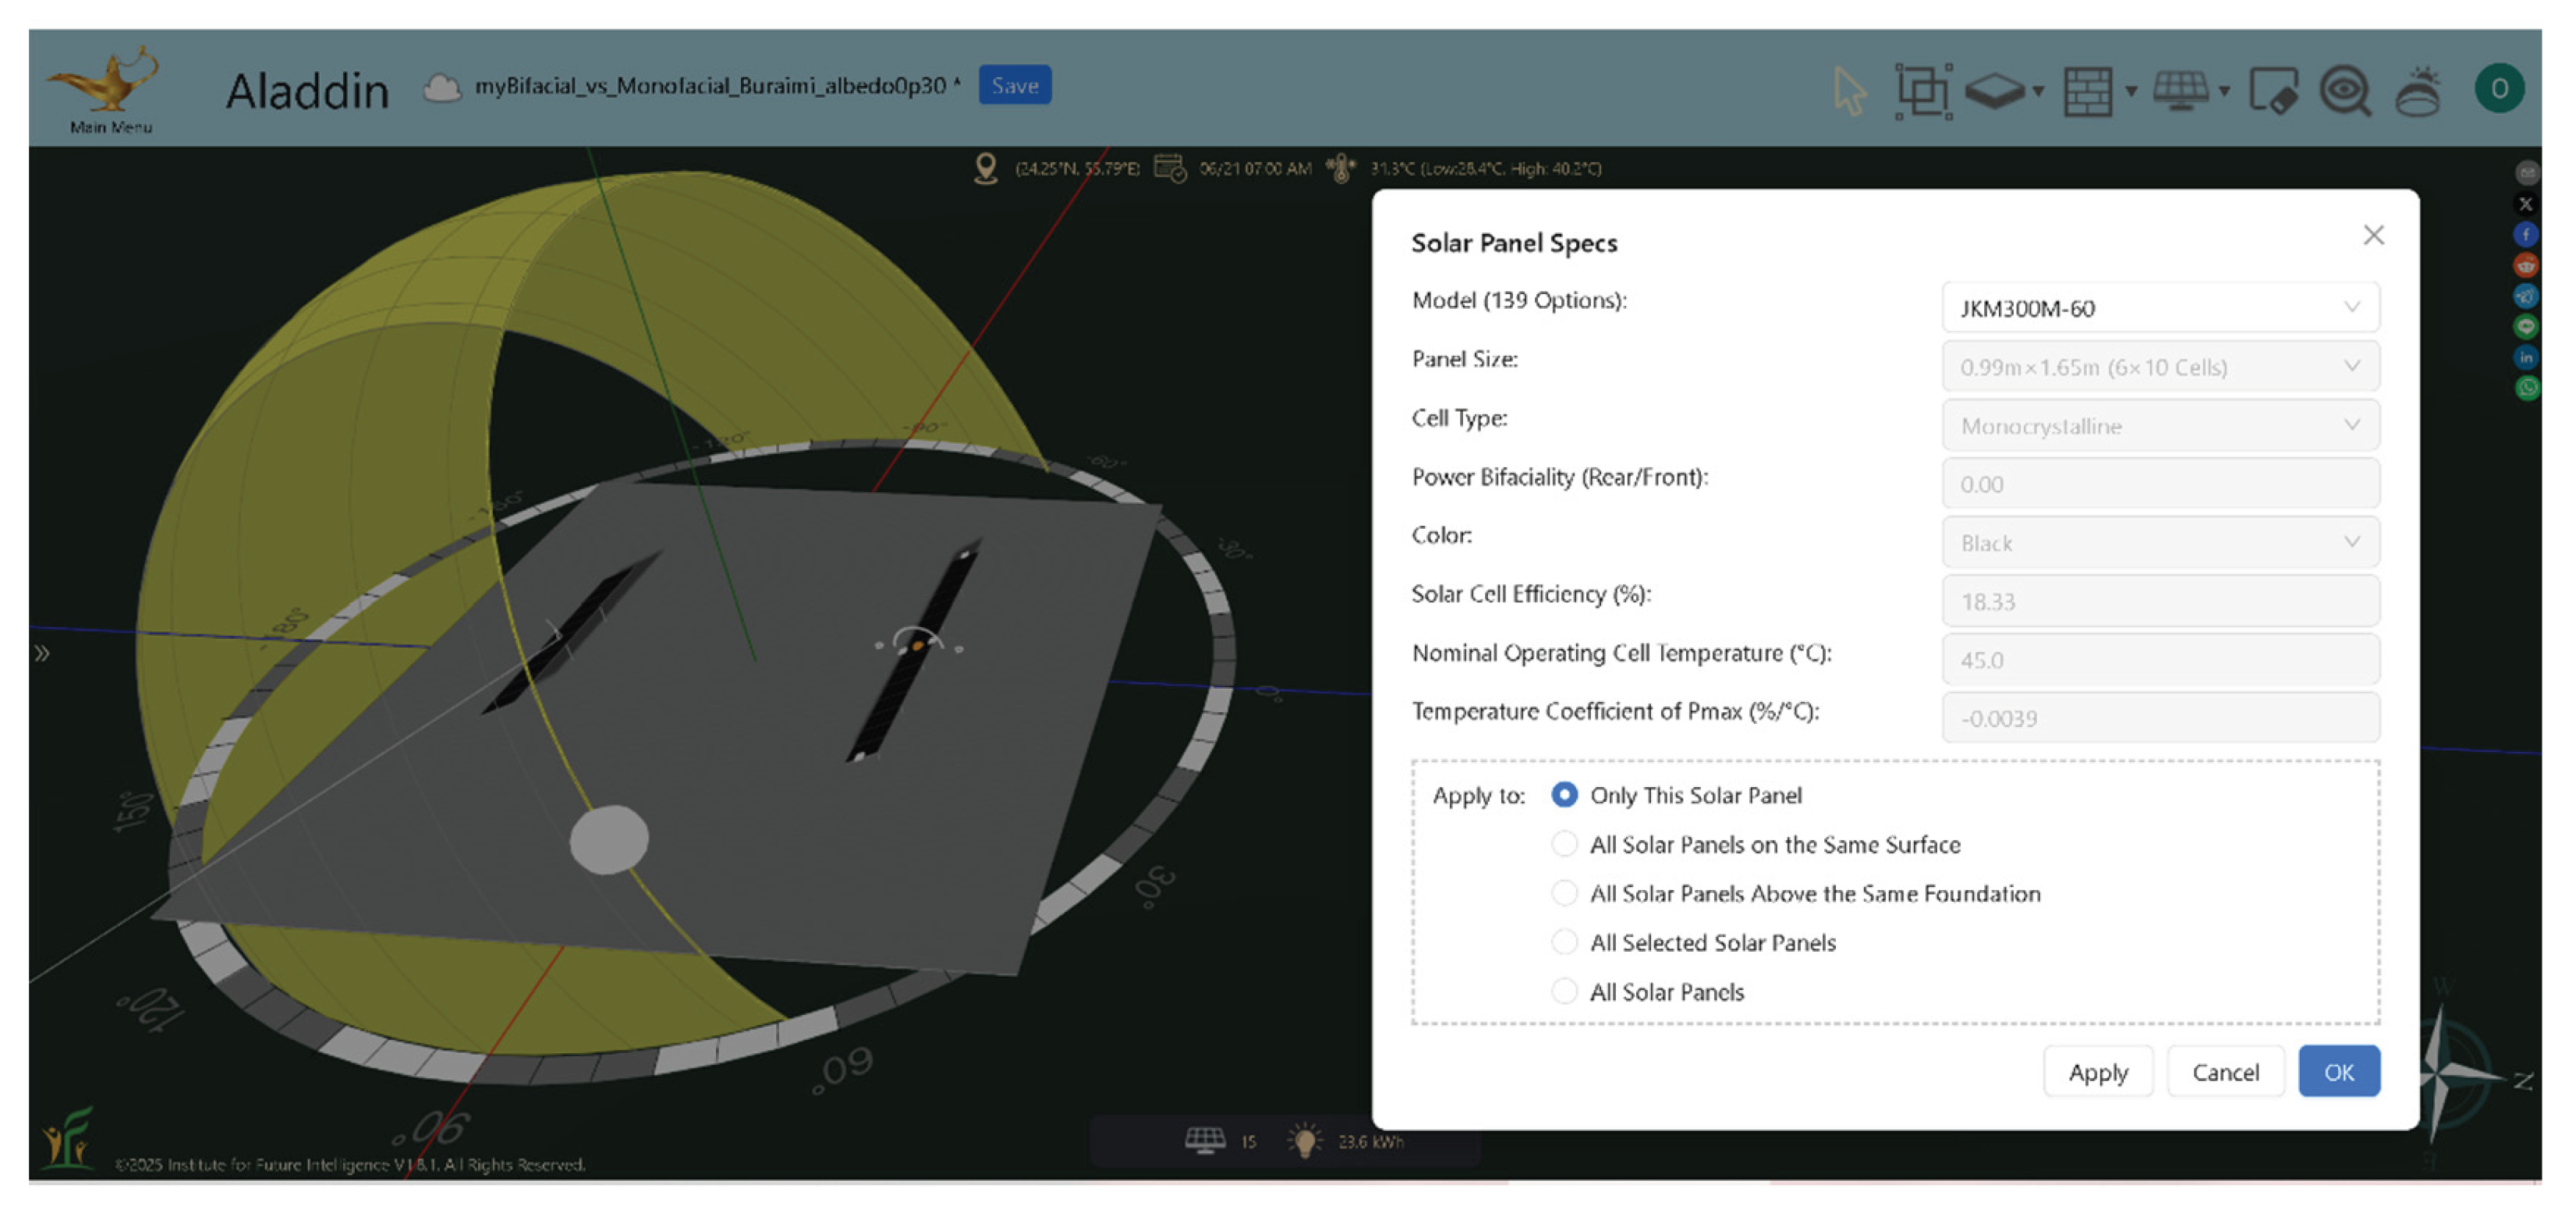Viewport: 2576px width, 1213px height.
Task: Click the magnifier eye view icon
Action: tap(2345, 91)
